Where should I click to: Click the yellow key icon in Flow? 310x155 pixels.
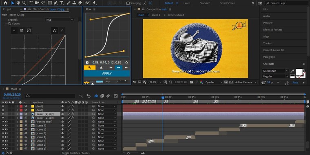[x=90, y=68]
